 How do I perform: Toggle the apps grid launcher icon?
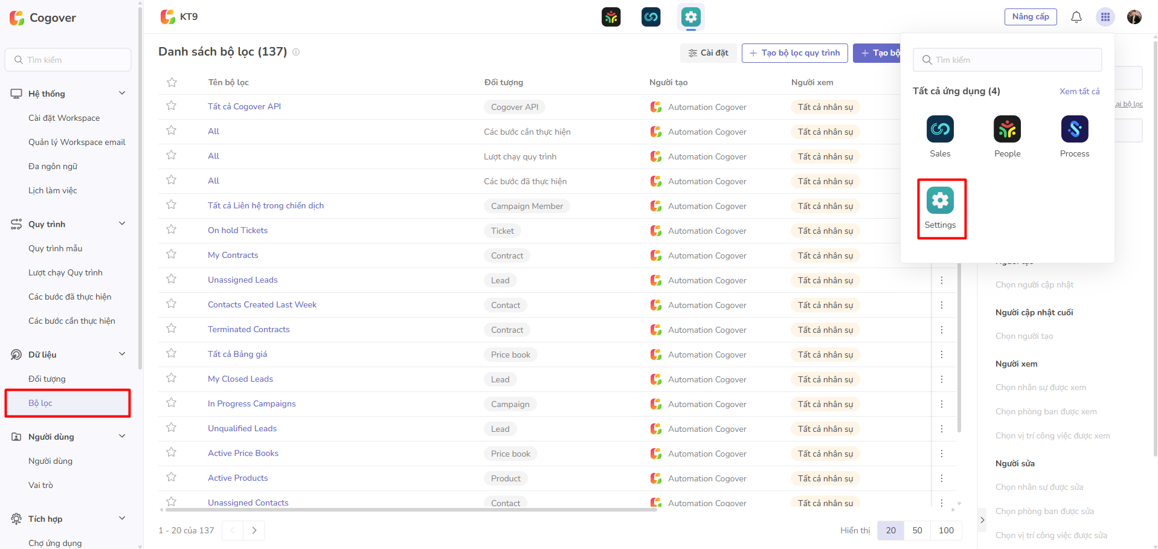pos(1105,17)
